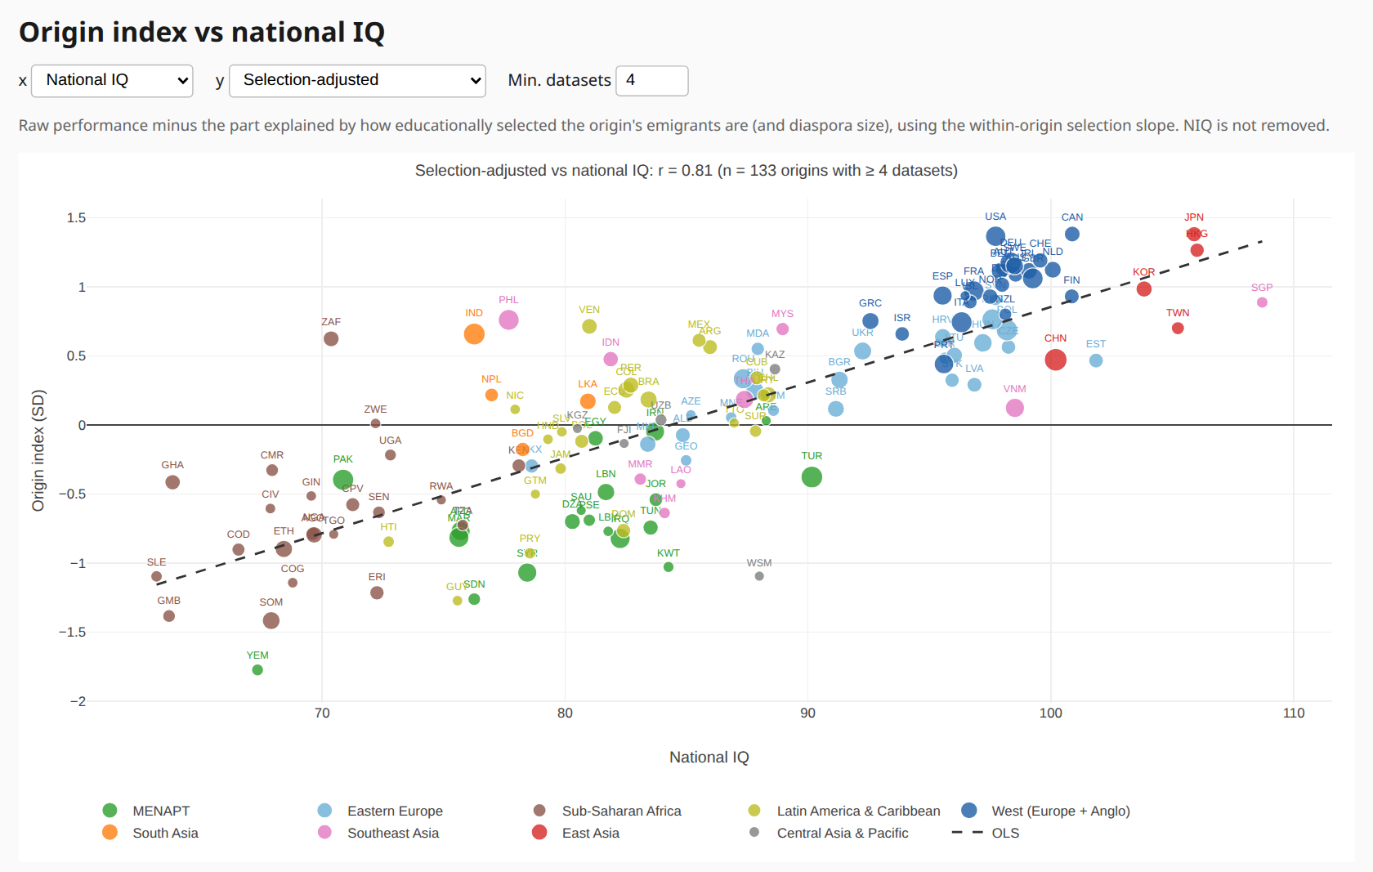Select the CHN red data point
This screenshot has height=872, width=1373.
coord(1055,360)
